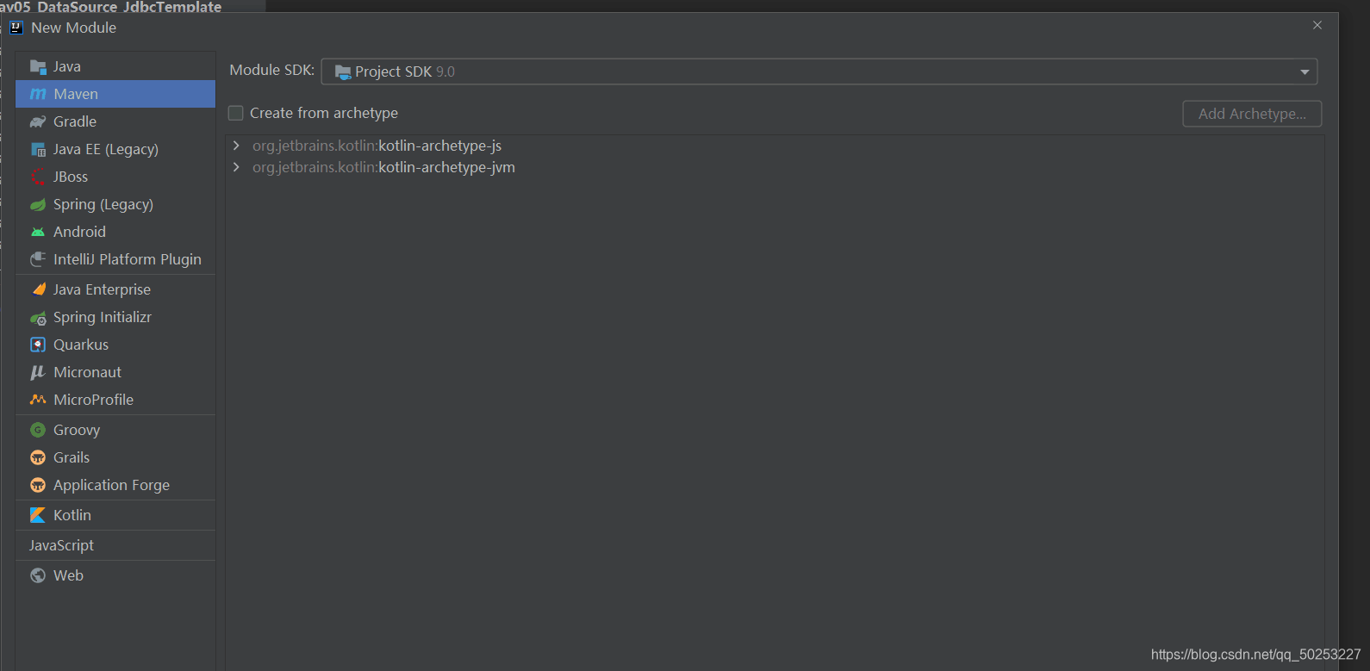Select org.jetbrains.kotlin:kotlin-archetype-jvm row
This screenshot has width=1370, height=671.
coord(775,167)
